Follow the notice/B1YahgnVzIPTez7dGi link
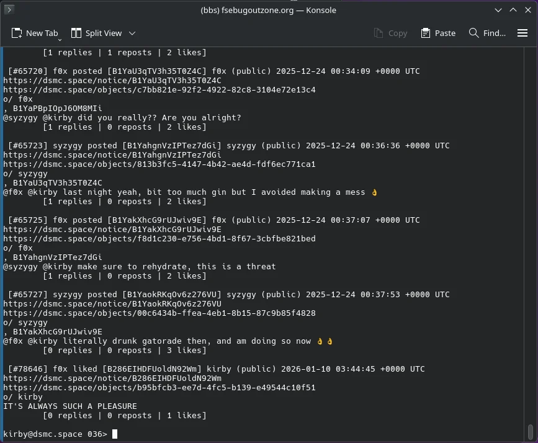Image resolution: width=538 pixels, height=443 pixels. 112,155
